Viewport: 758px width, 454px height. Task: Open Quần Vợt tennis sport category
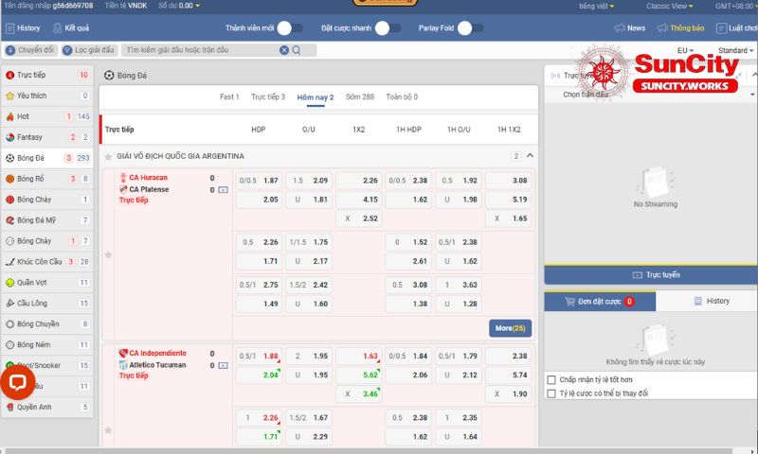click(x=32, y=282)
